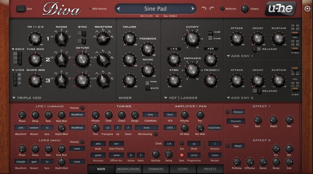This screenshot has width=313, height=174.
Task: Go to next preset with right arrow
Action: (x=193, y=9)
